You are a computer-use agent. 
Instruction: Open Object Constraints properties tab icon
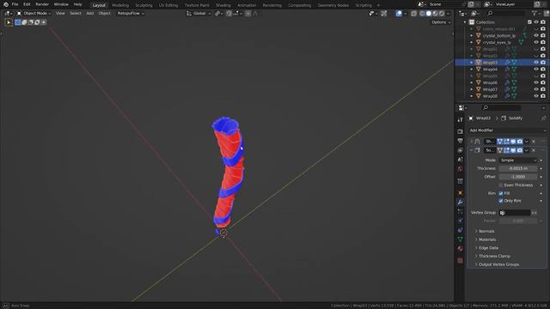pos(461,230)
